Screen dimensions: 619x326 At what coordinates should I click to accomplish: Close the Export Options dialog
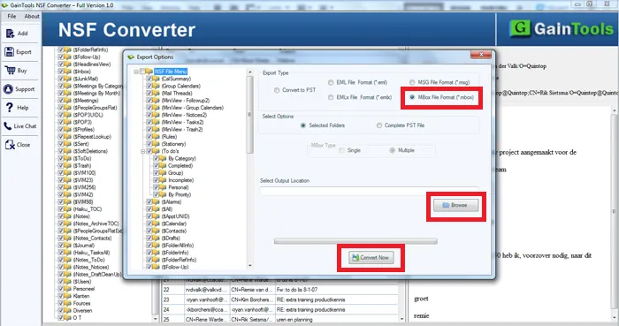tap(481, 55)
